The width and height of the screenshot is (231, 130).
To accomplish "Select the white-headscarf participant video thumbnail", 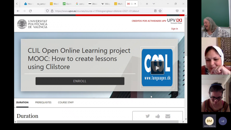I will coord(216,56).
